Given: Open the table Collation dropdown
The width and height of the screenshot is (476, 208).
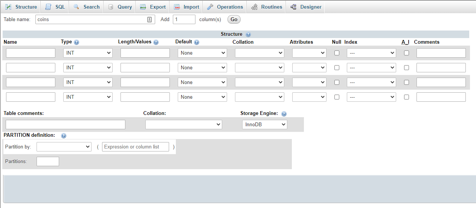Looking at the screenshot, I should click(184, 125).
